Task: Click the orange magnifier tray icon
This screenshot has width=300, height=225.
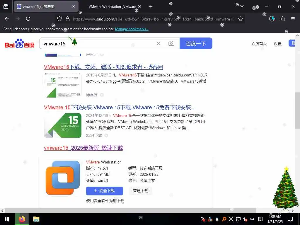Action: pyautogui.click(x=224, y=219)
